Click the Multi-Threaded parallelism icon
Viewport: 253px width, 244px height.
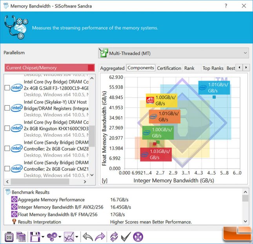click(103, 53)
